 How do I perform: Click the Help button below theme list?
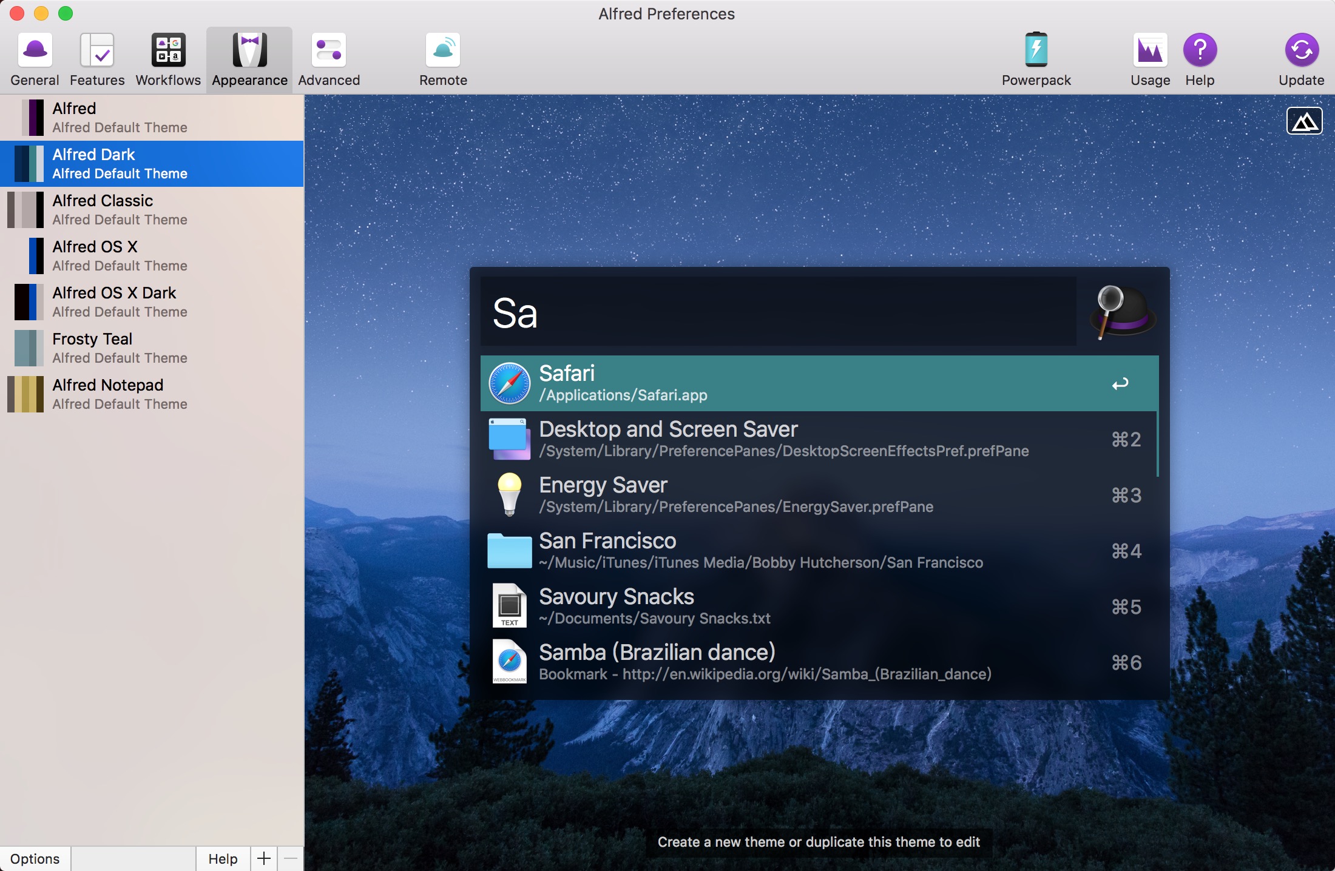pyautogui.click(x=223, y=859)
